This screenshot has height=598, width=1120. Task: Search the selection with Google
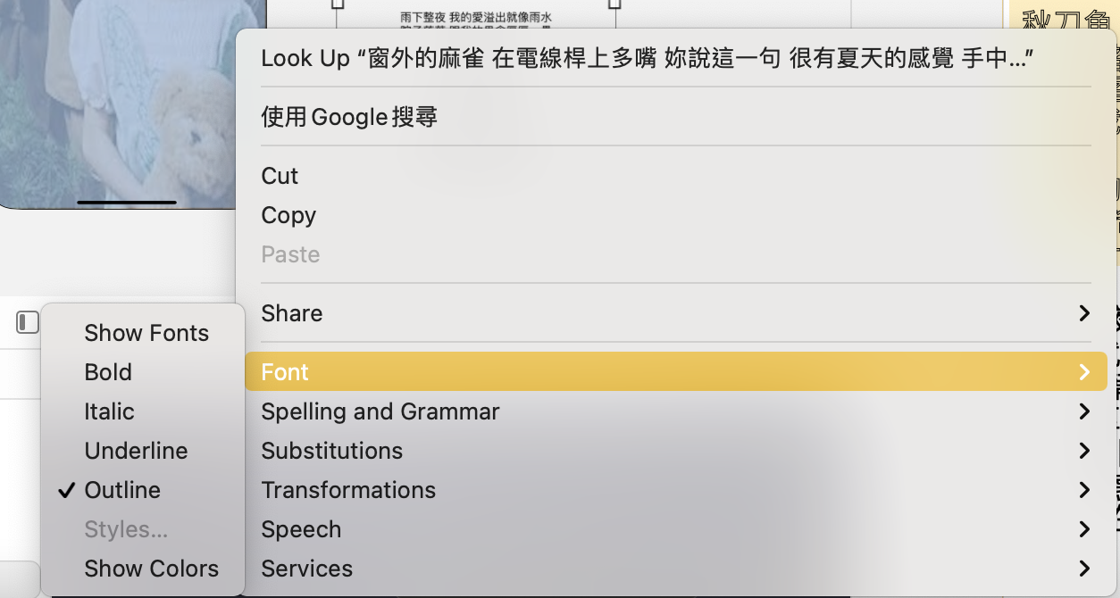click(348, 117)
